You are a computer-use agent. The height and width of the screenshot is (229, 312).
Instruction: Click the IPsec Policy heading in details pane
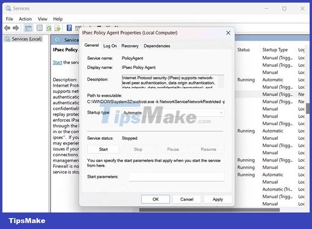click(x=65, y=50)
